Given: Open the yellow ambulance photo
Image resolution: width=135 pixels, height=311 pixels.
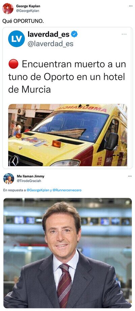Looking at the screenshot, I should [x=68, y=135].
